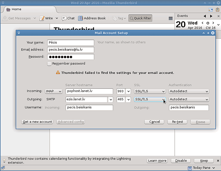
Task: Click the Advanced config button
Action: (71, 122)
